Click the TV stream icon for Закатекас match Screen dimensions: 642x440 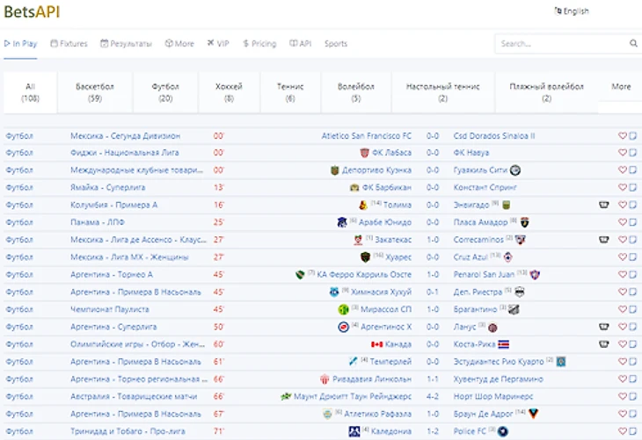(603, 239)
